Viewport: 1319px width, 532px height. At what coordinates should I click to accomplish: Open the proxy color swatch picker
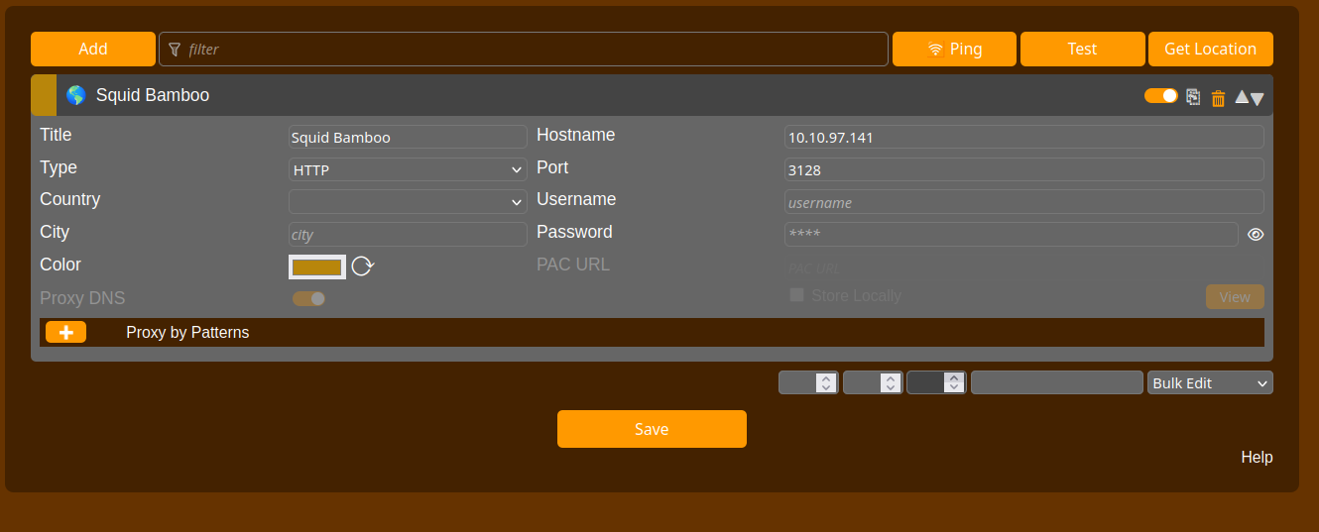(317, 266)
